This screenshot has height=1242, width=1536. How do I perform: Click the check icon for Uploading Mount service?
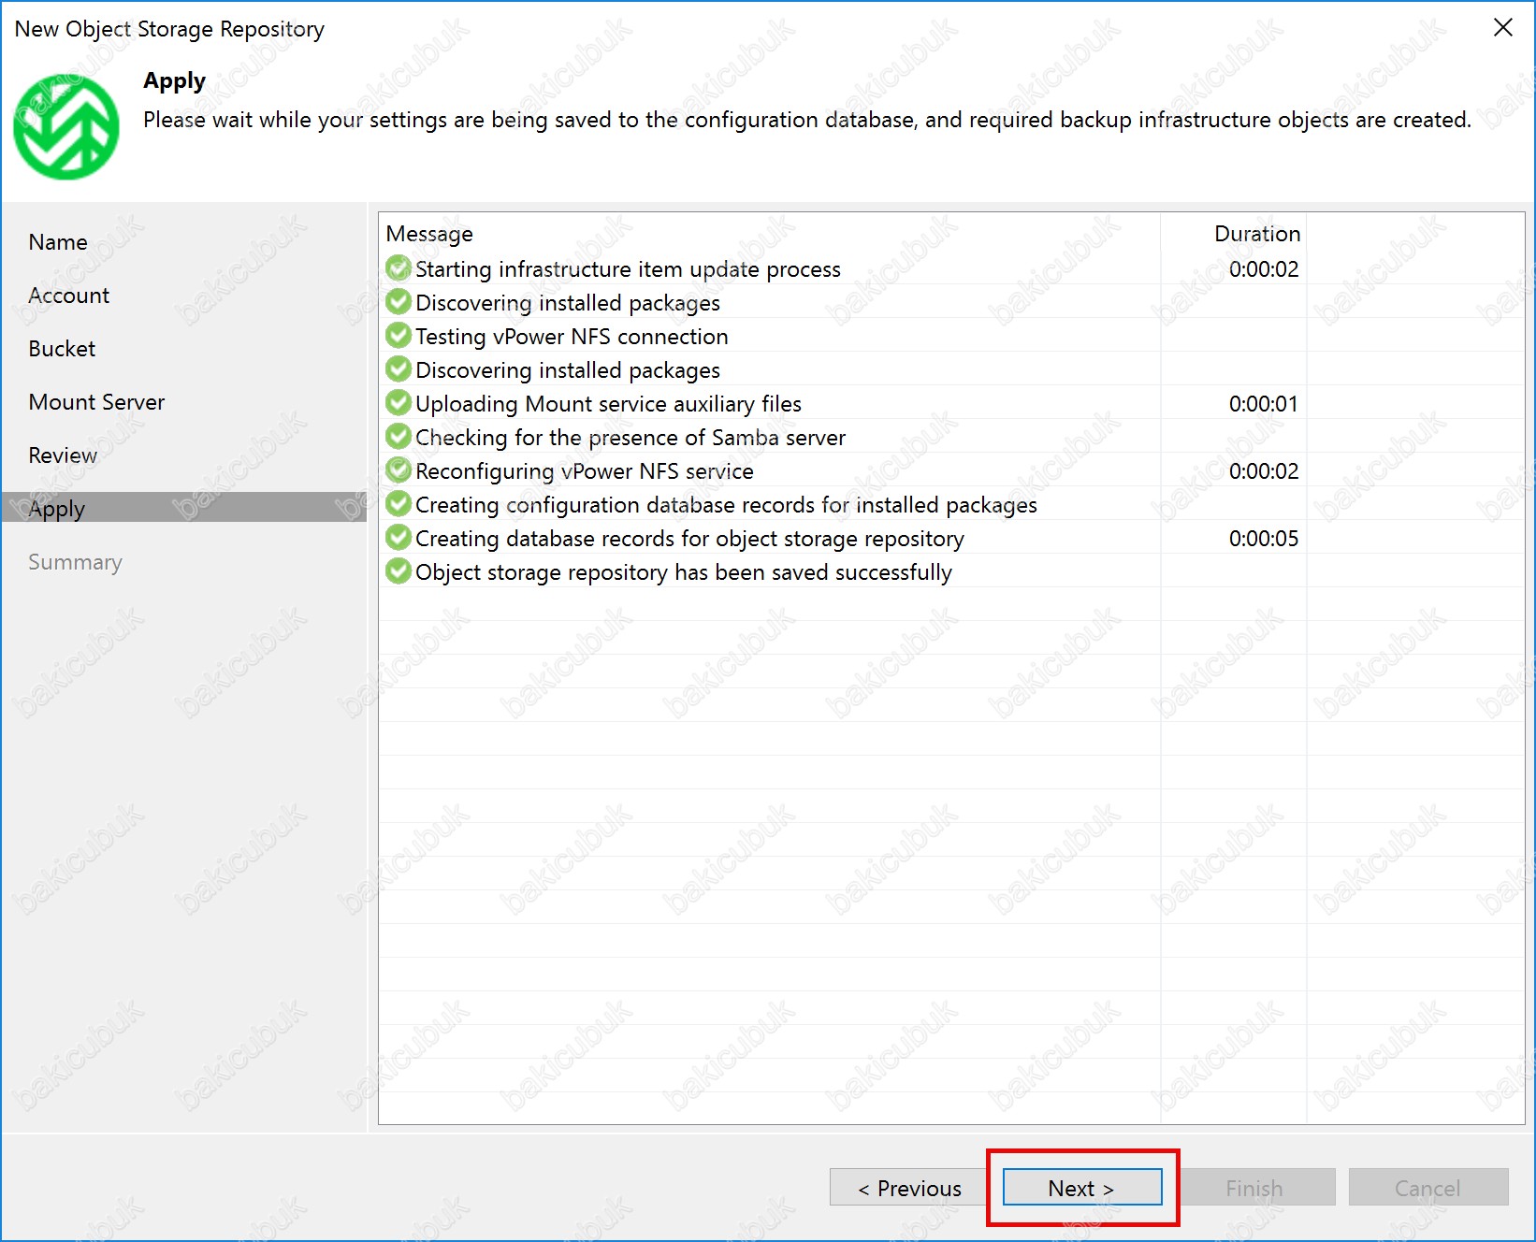click(398, 403)
